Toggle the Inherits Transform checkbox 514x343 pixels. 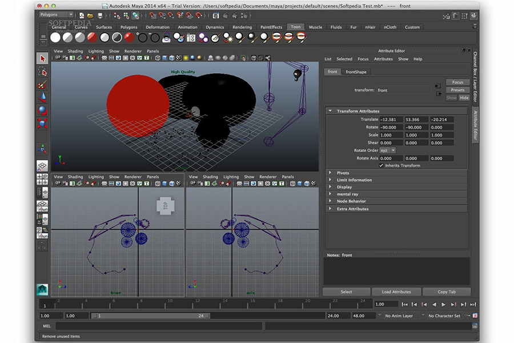click(382, 165)
